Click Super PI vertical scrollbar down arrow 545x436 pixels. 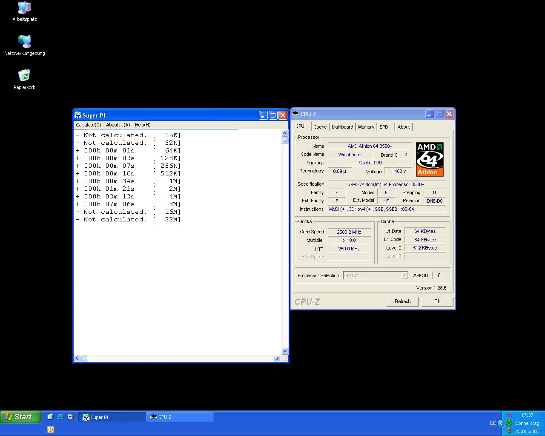pos(285,351)
